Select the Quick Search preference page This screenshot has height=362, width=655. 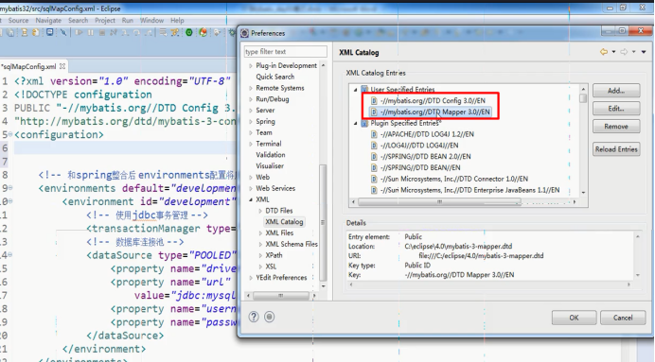(274, 77)
